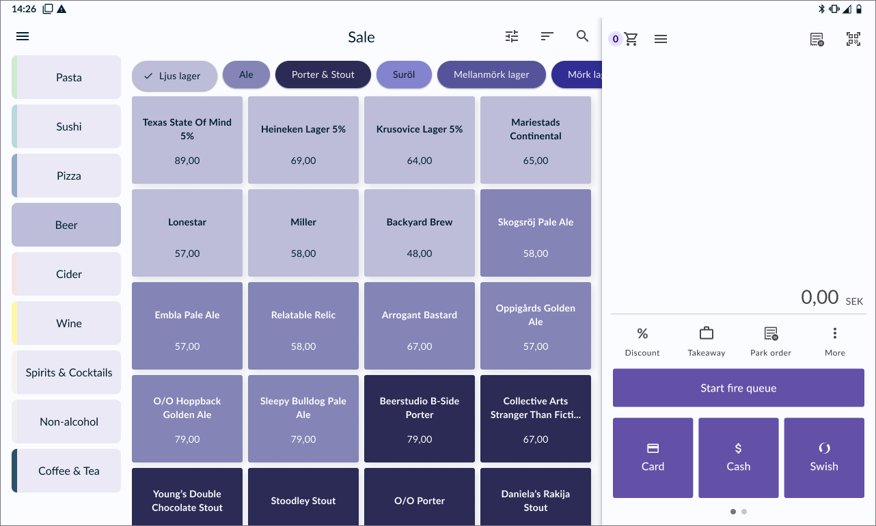Select the Sushi category

(x=66, y=126)
